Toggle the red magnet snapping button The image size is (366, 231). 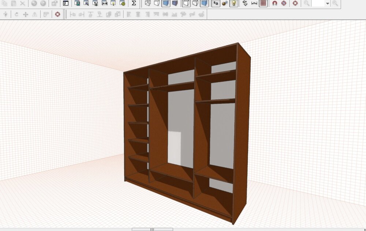(274, 3)
